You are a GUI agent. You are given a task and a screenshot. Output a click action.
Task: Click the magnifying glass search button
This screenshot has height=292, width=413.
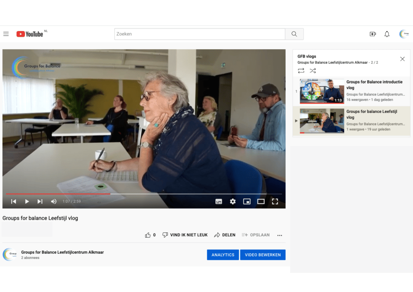tap(294, 34)
